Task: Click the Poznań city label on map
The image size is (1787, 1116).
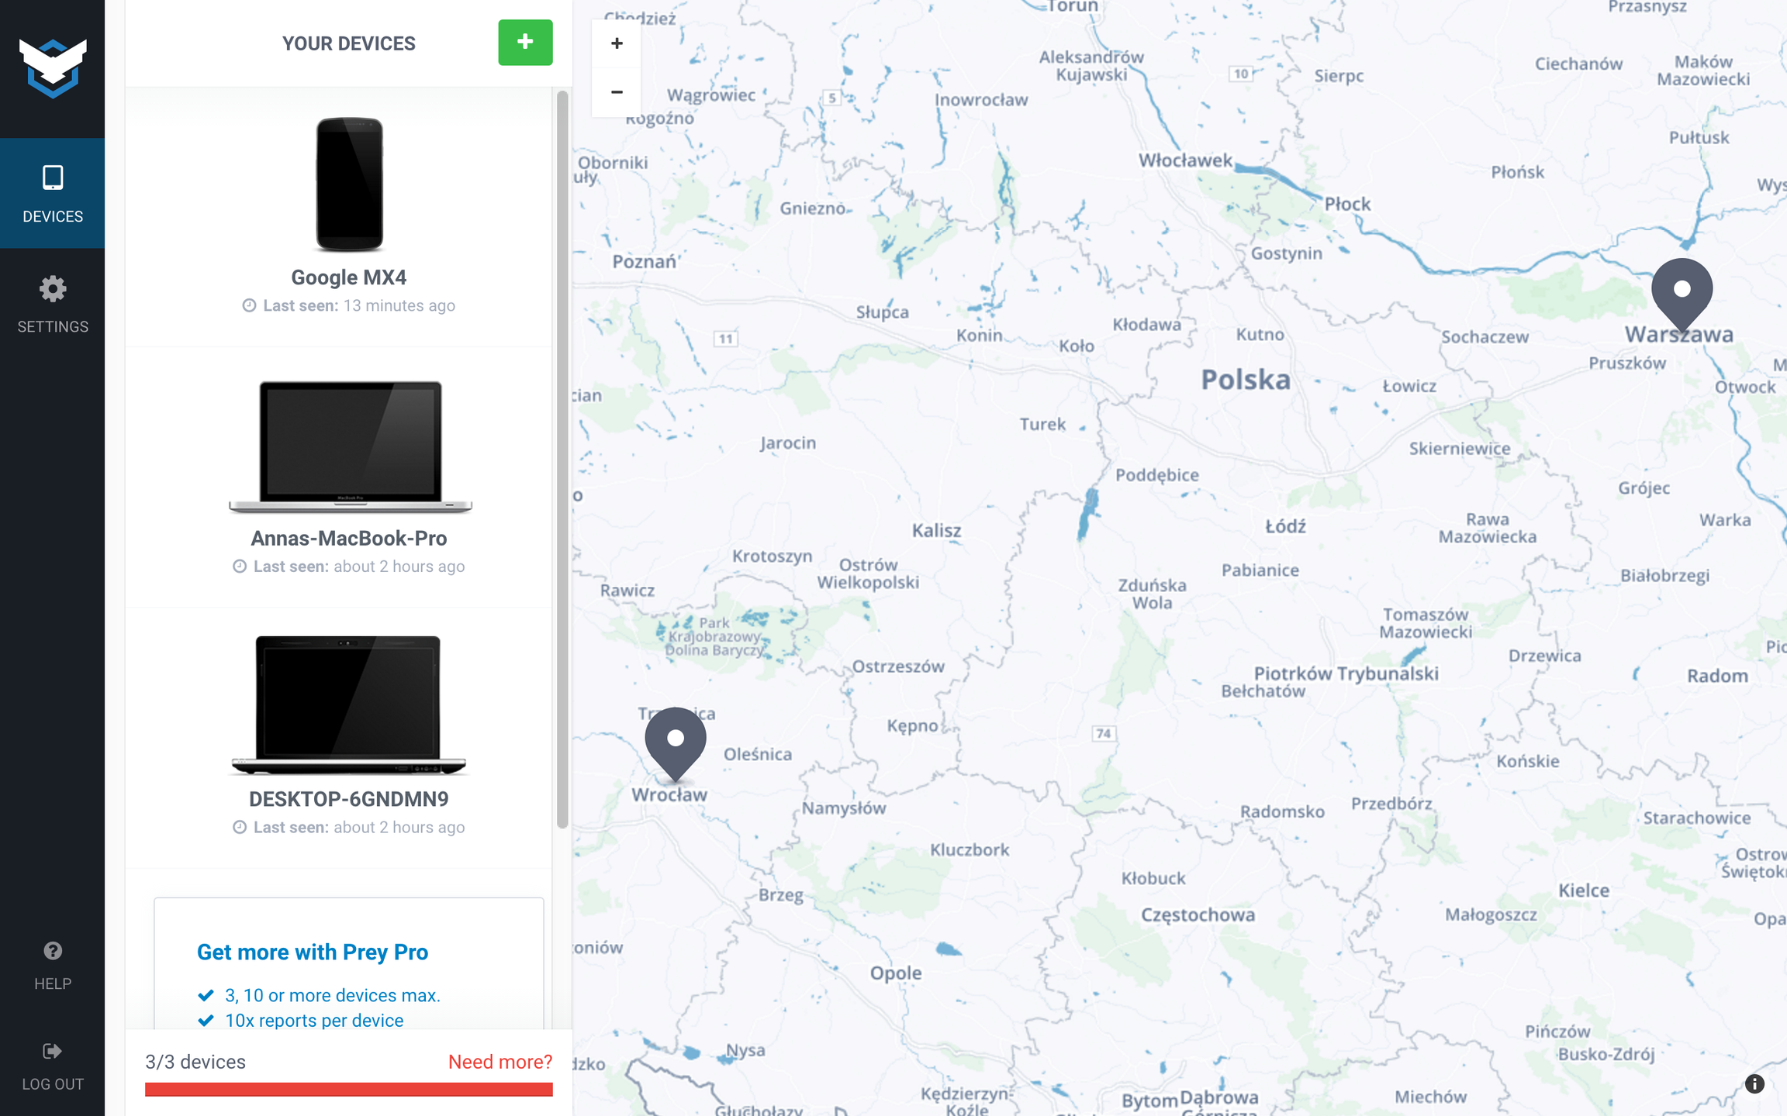Action: point(645,261)
